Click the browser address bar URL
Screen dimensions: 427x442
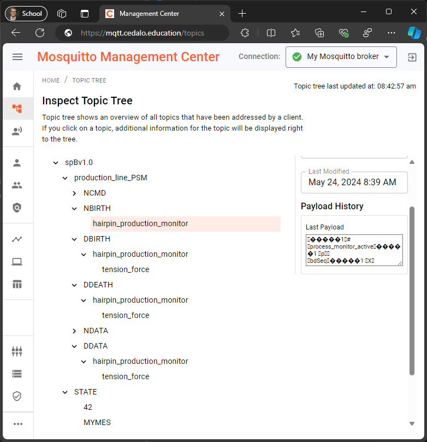pyautogui.click(x=142, y=33)
